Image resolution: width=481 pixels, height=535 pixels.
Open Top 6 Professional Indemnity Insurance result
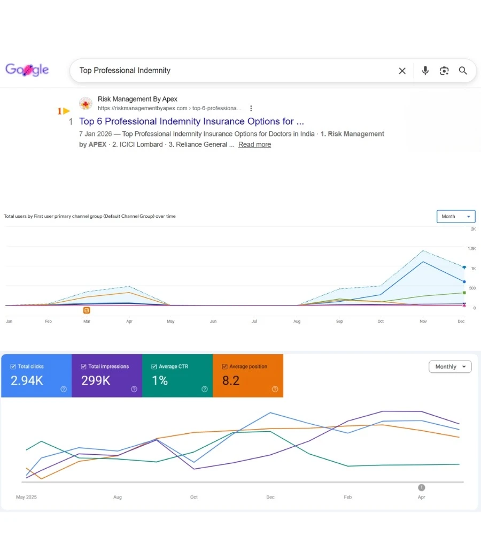tap(191, 121)
